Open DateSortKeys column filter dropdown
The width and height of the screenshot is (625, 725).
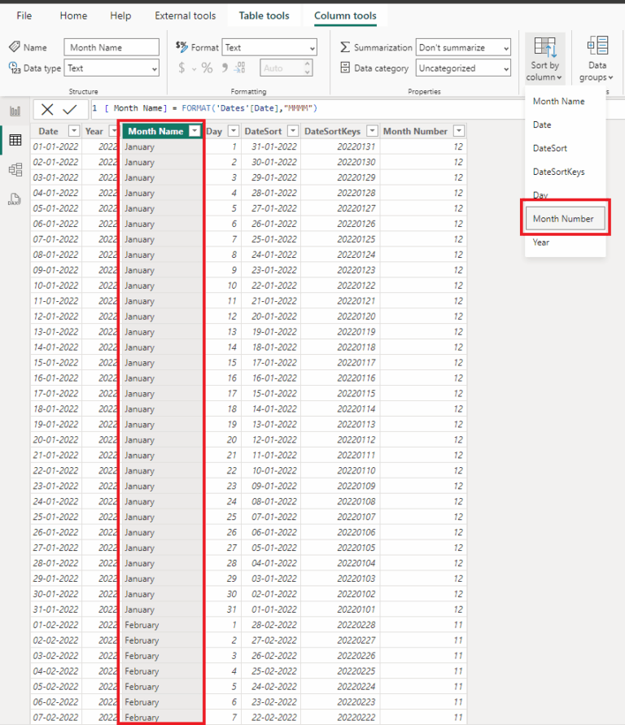372,131
